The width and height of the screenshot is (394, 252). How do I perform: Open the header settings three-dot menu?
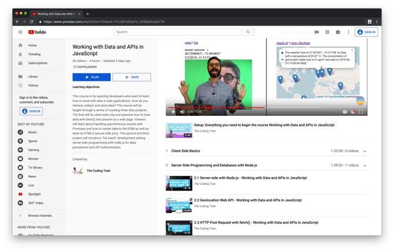click(x=349, y=32)
